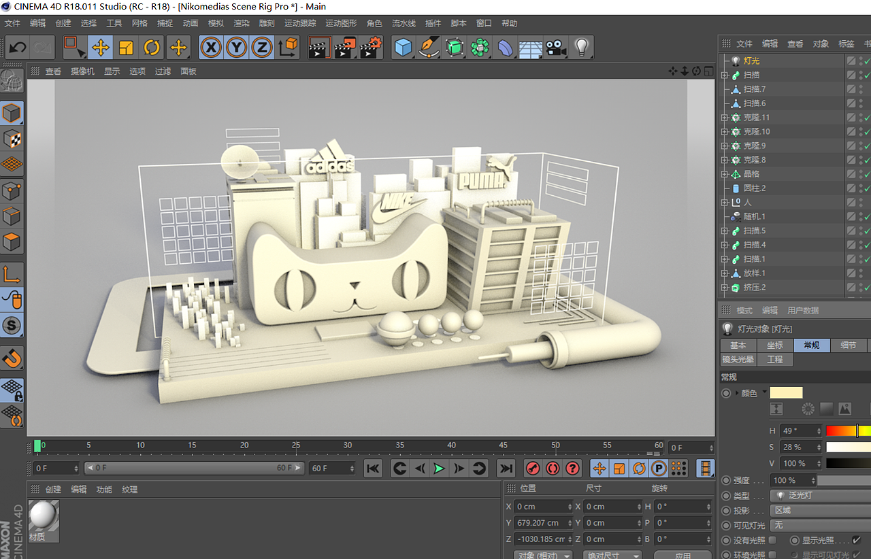871x559 pixels.
Task: Activate the Move tool in the top toolbar
Action: coord(101,48)
